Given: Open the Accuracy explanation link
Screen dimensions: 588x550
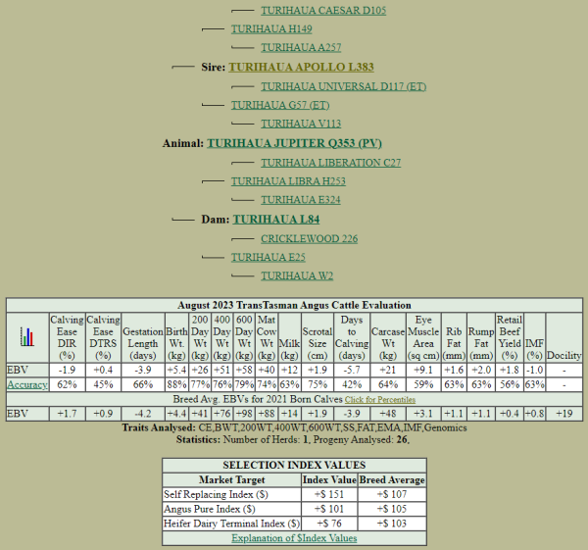Looking at the screenshot, I should [27, 385].
